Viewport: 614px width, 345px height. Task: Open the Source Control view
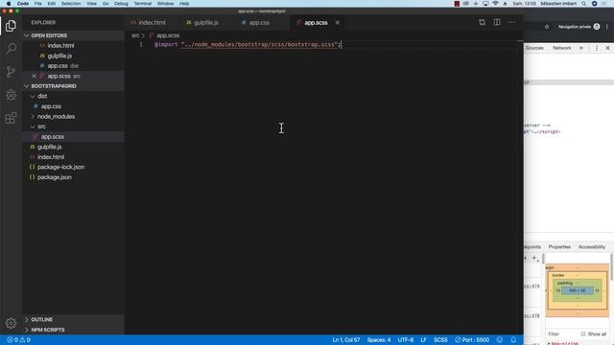(11, 72)
